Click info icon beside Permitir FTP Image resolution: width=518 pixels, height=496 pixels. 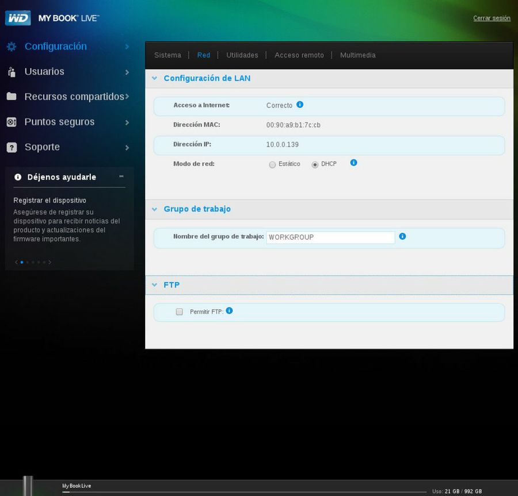point(229,310)
